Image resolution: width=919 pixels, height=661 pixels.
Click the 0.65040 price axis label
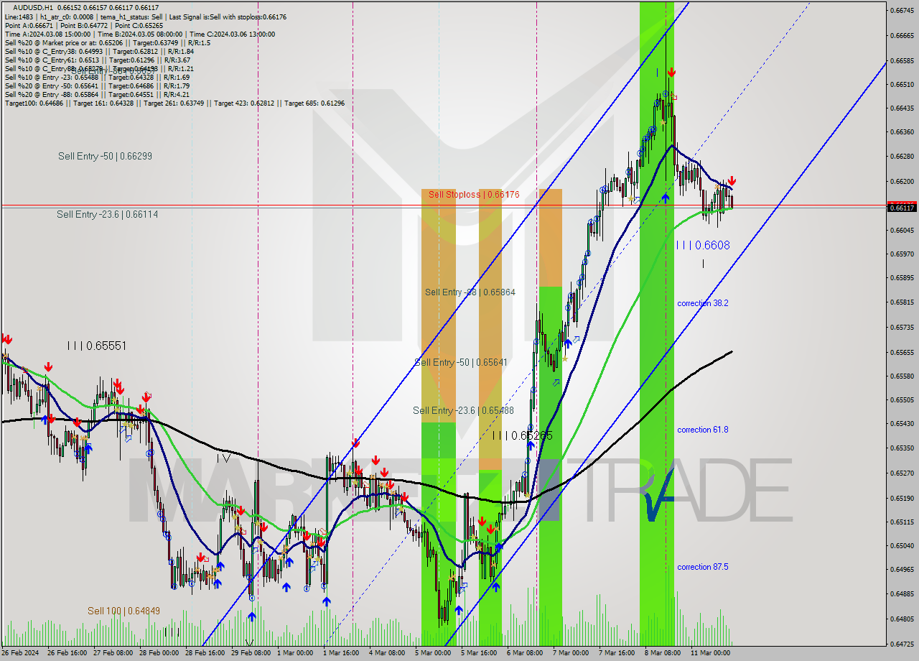point(902,545)
